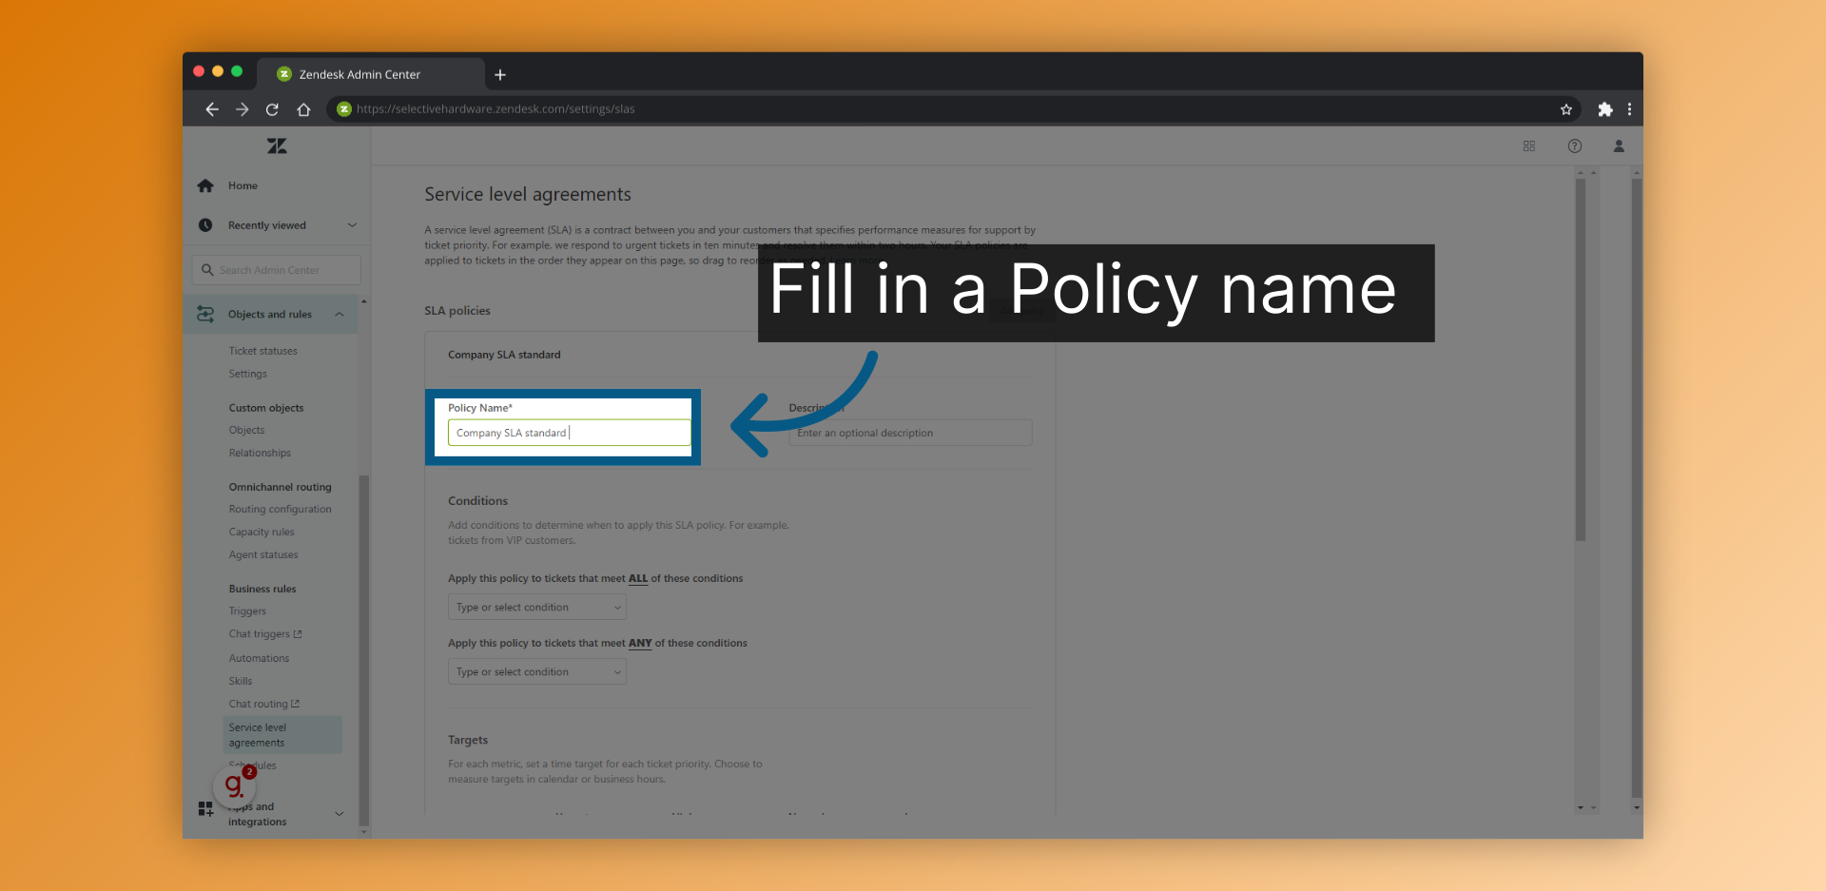Open the help question mark icon

coord(1575,145)
